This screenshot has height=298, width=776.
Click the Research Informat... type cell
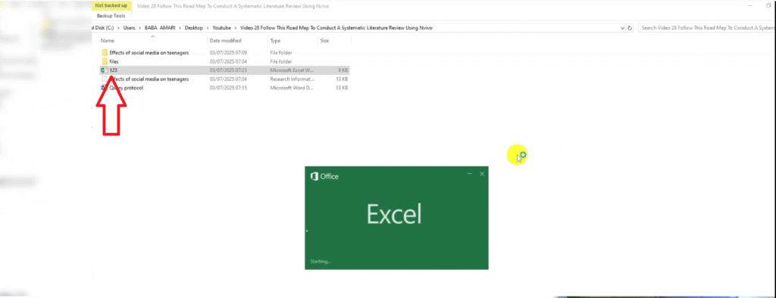click(x=292, y=79)
